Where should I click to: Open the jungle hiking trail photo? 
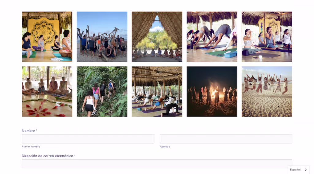click(102, 91)
